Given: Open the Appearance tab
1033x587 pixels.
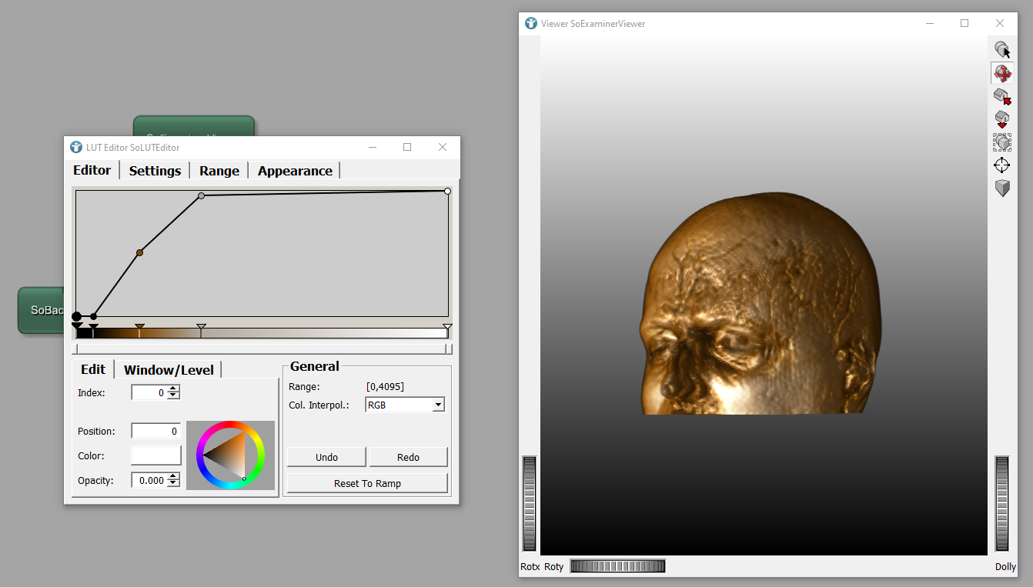Looking at the screenshot, I should 295,171.
